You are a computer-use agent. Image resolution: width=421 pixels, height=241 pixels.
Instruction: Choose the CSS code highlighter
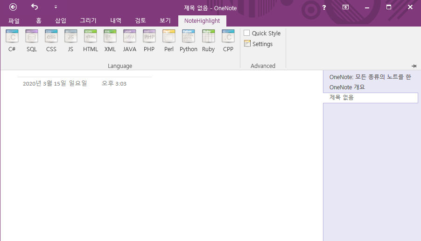51,40
